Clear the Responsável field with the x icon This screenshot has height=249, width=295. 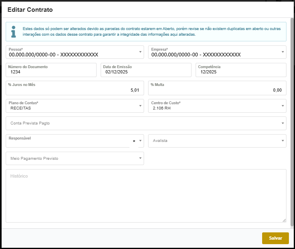[134, 141]
